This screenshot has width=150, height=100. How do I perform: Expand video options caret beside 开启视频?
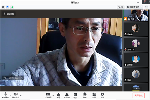[21, 95]
